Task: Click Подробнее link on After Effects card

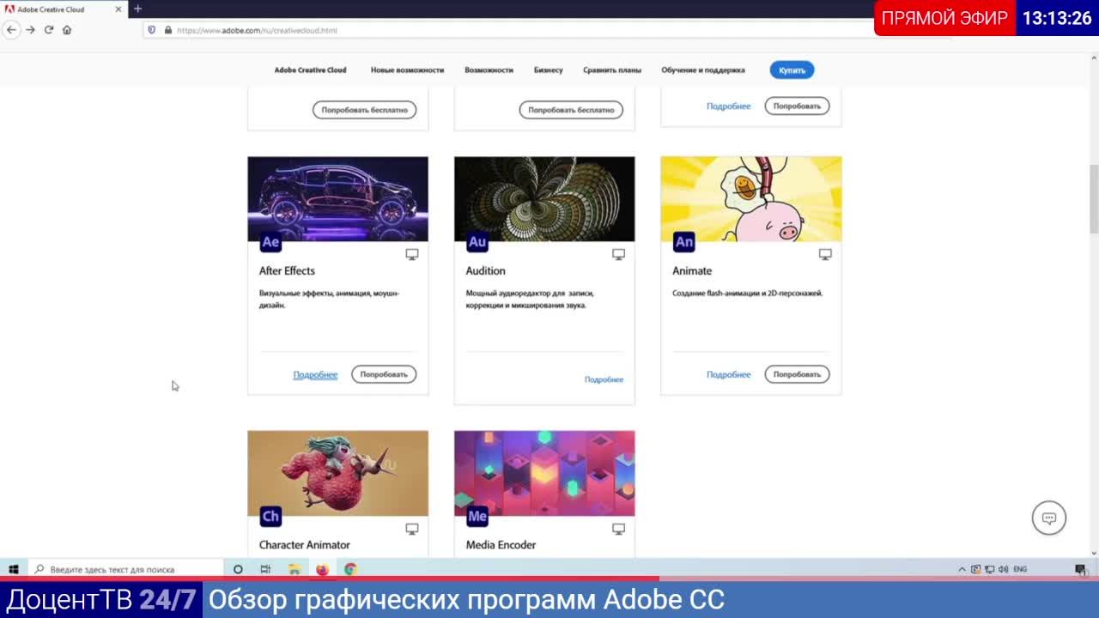Action: point(315,375)
